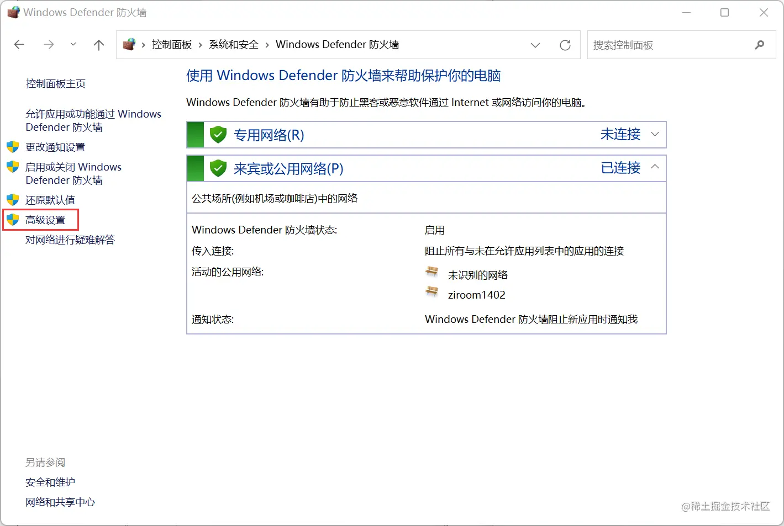Click bench icon beside 未识别的网络
Viewport: 784px width, 526px height.
pyautogui.click(x=432, y=272)
